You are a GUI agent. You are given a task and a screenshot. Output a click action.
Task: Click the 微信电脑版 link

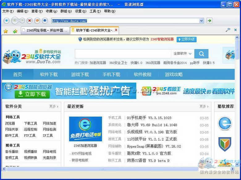coord(80,160)
